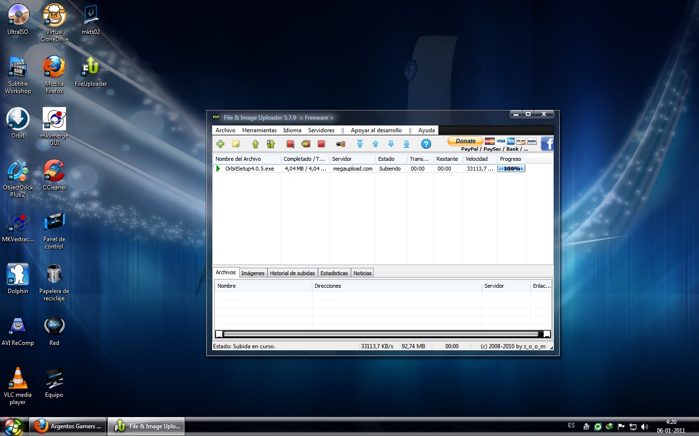Viewport: 699px width, 436px height.
Task: Click the plain red square stop icon
Action: 321,144
